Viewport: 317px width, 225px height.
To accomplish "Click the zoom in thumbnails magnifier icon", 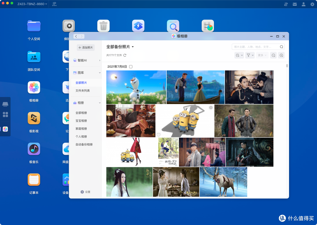I will (x=281, y=55).
